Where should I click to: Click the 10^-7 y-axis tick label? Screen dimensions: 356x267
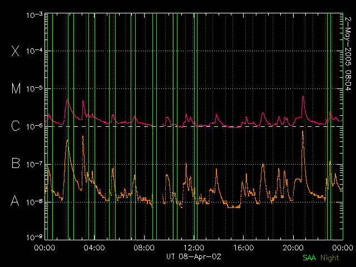(x=34, y=164)
